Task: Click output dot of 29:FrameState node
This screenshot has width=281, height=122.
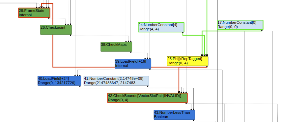Action: click(49, 18)
